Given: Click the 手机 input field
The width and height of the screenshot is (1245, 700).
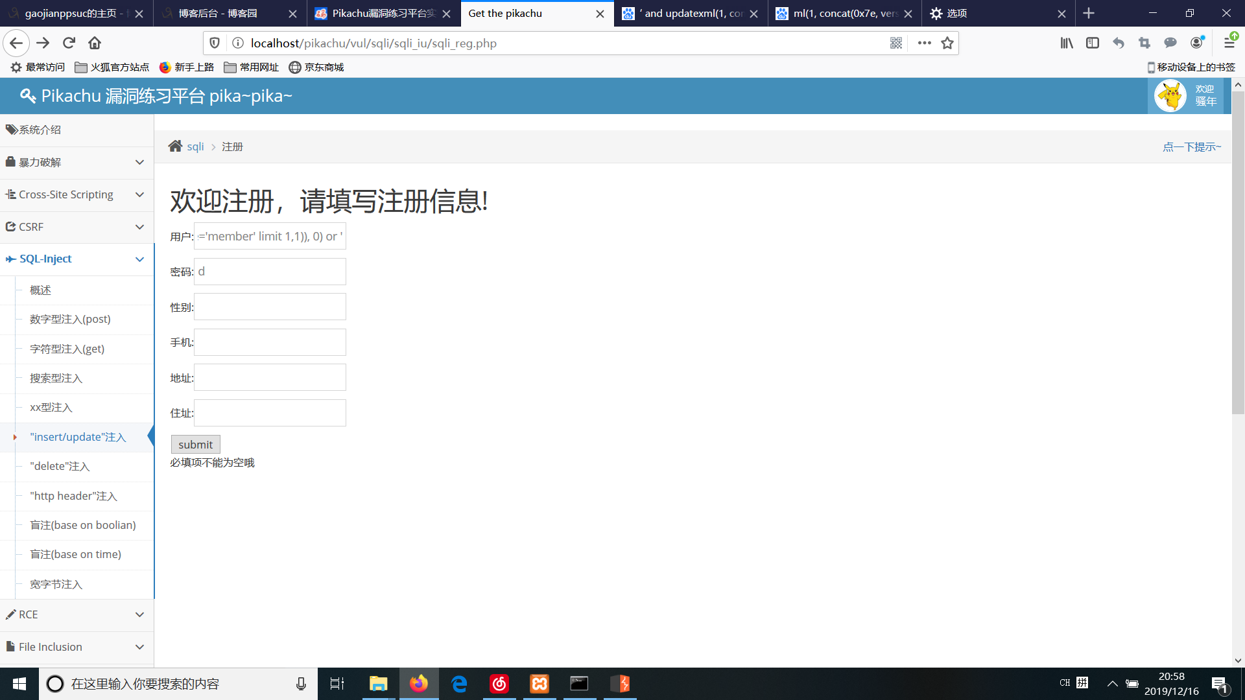Looking at the screenshot, I should click(x=270, y=342).
